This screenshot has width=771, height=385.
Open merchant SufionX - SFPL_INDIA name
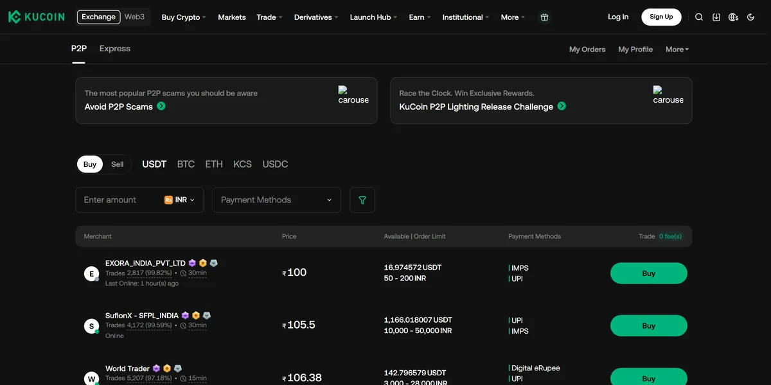click(x=142, y=316)
